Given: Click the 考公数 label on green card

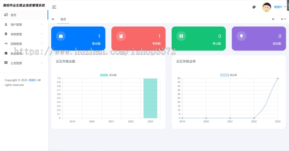Looking at the screenshot, I should point(217,44).
